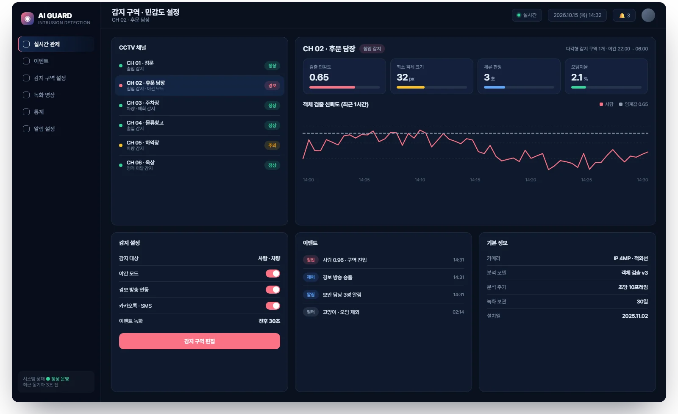This screenshot has height=414, width=678.
Task: Click the 주의 status badge on CH 05
Action: point(272,145)
